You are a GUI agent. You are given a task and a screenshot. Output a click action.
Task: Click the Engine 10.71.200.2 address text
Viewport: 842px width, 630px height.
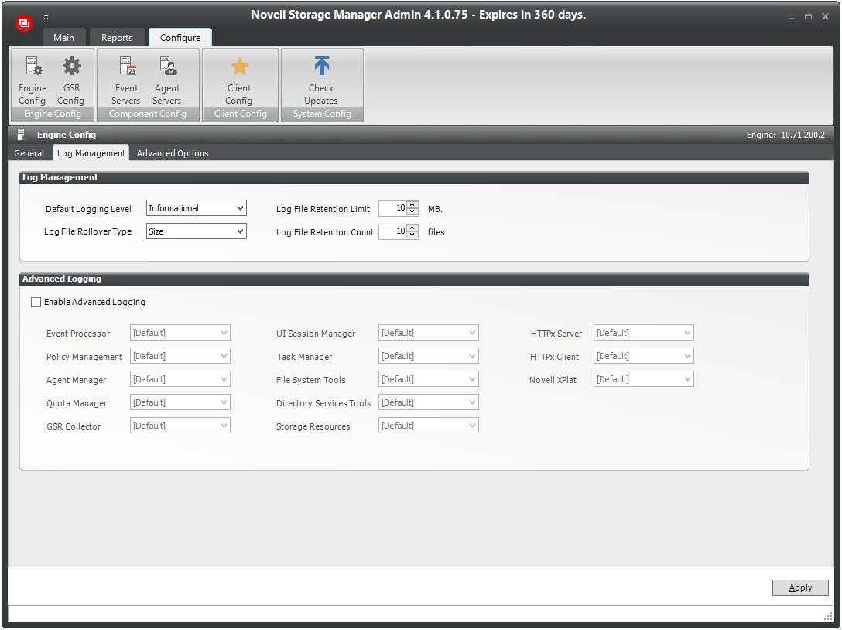(785, 135)
